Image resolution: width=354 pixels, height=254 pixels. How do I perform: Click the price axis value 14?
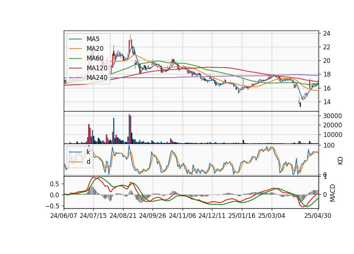[x=326, y=102]
